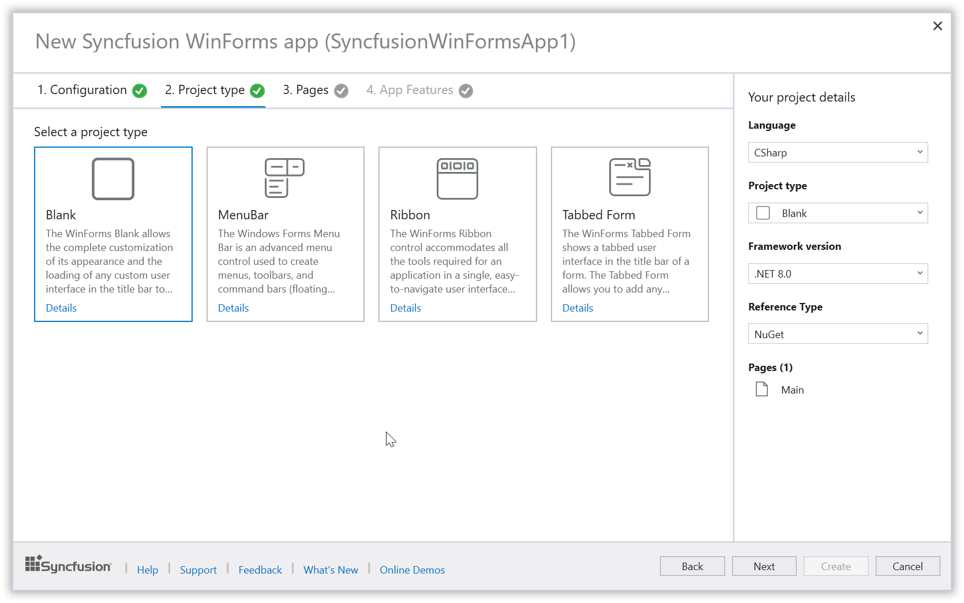Open Details link for MenuBar
The width and height of the screenshot is (964, 603).
click(x=233, y=308)
